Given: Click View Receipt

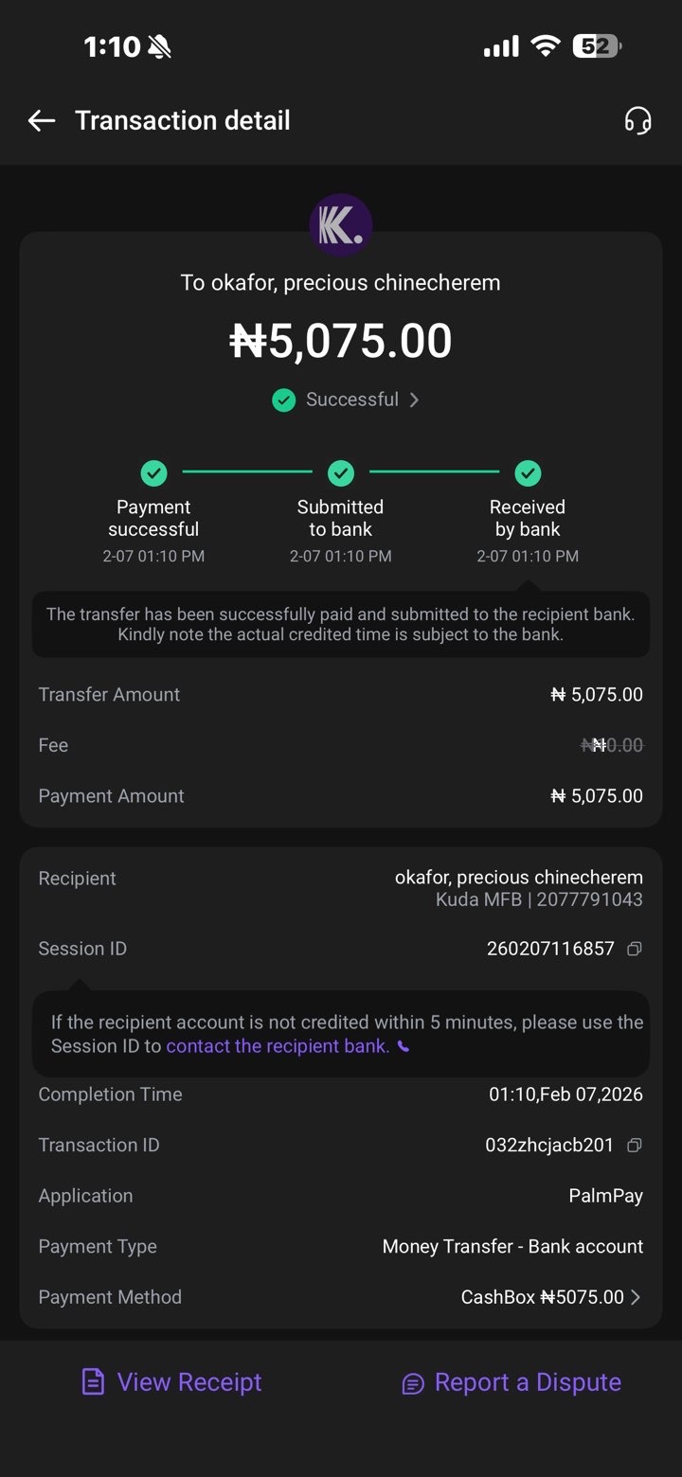Looking at the screenshot, I should click(x=189, y=1382).
